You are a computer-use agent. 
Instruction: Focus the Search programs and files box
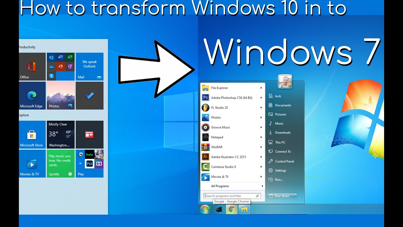point(232,196)
